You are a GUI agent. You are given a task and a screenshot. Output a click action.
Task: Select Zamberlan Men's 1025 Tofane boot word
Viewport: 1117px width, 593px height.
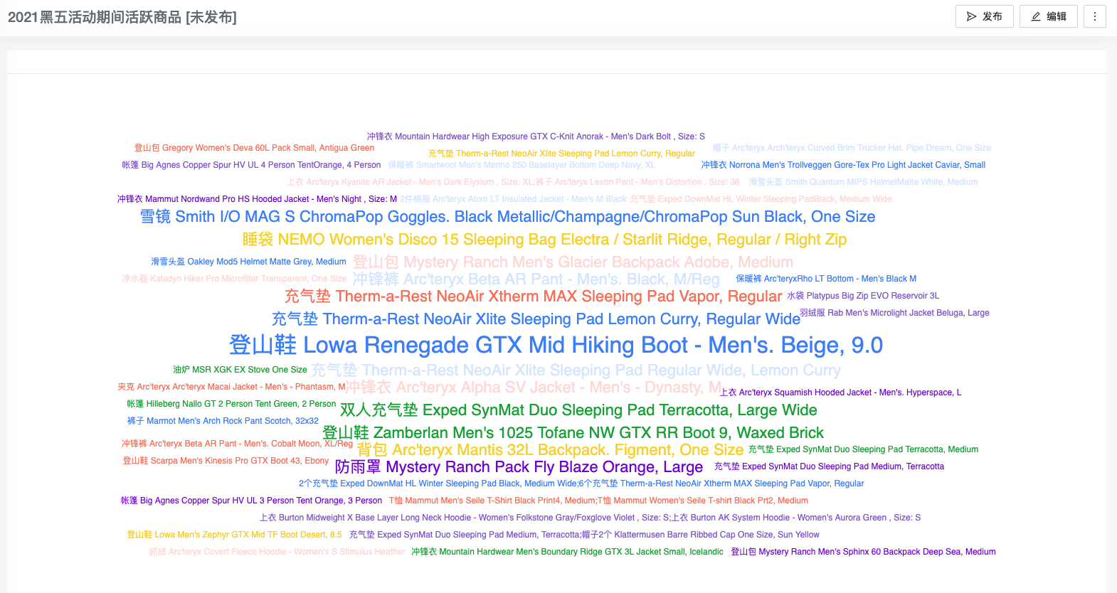coord(573,433)
